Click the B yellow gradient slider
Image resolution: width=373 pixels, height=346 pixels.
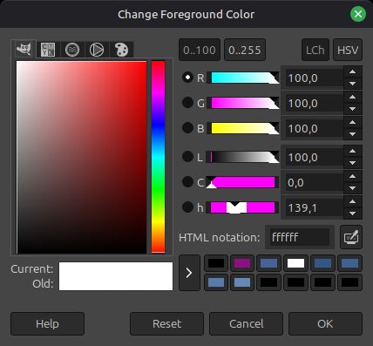[x=242, y=128]
